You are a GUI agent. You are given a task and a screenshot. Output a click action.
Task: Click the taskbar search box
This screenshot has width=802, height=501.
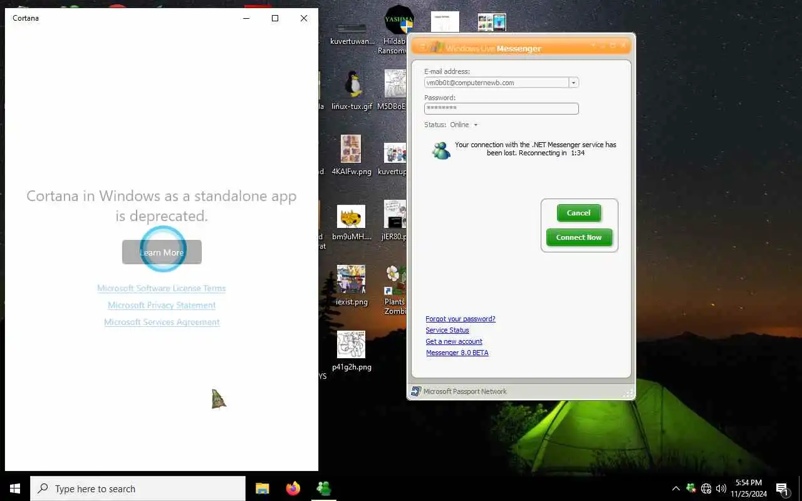click(x=138, y=488)
